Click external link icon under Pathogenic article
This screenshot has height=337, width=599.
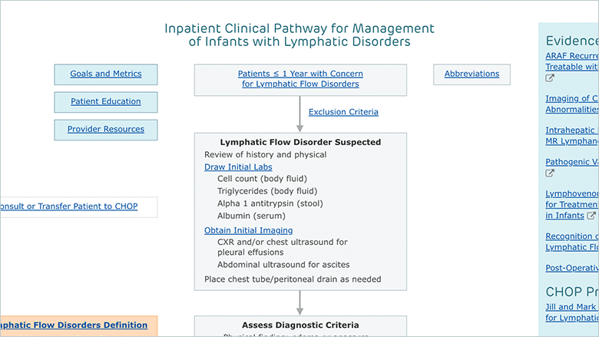(550, 173)
